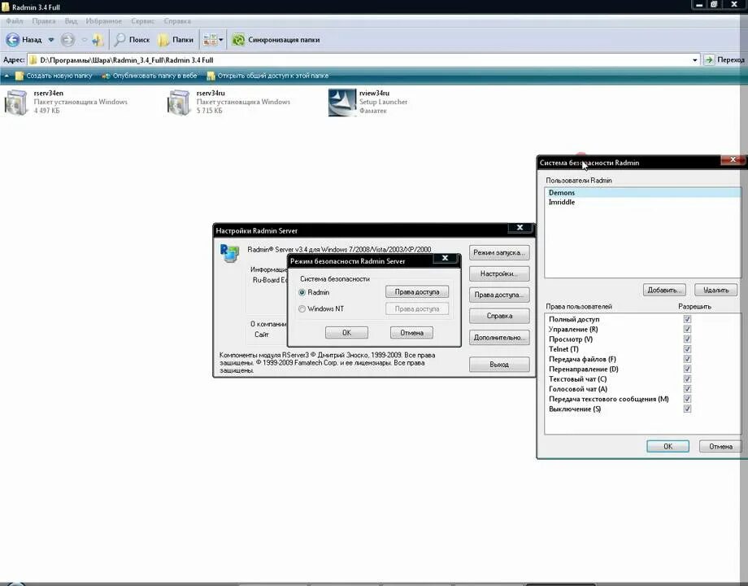Toggle Перенаправление (D) checkbox
748x586 pixels.
click(x=687, y=370)
